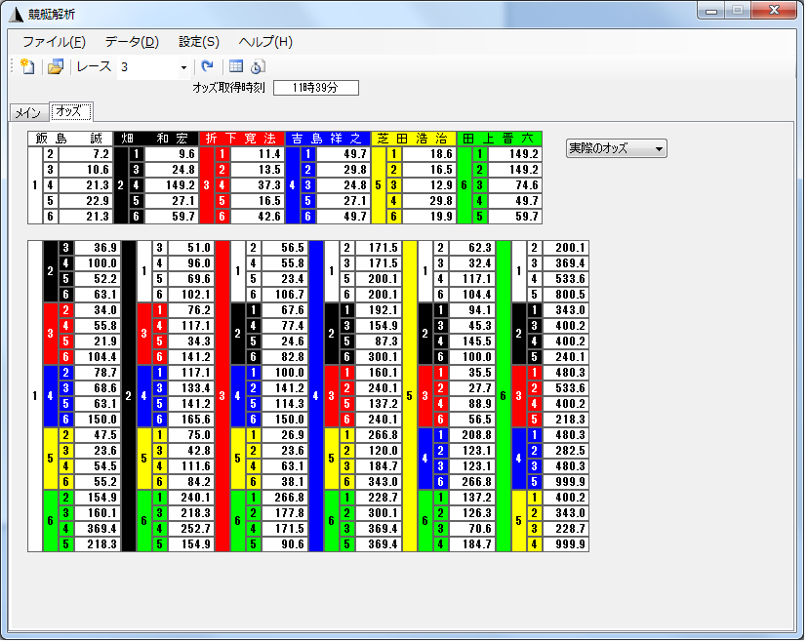
Task: Click the new file toolbar icon
Action: pos(27,67)
